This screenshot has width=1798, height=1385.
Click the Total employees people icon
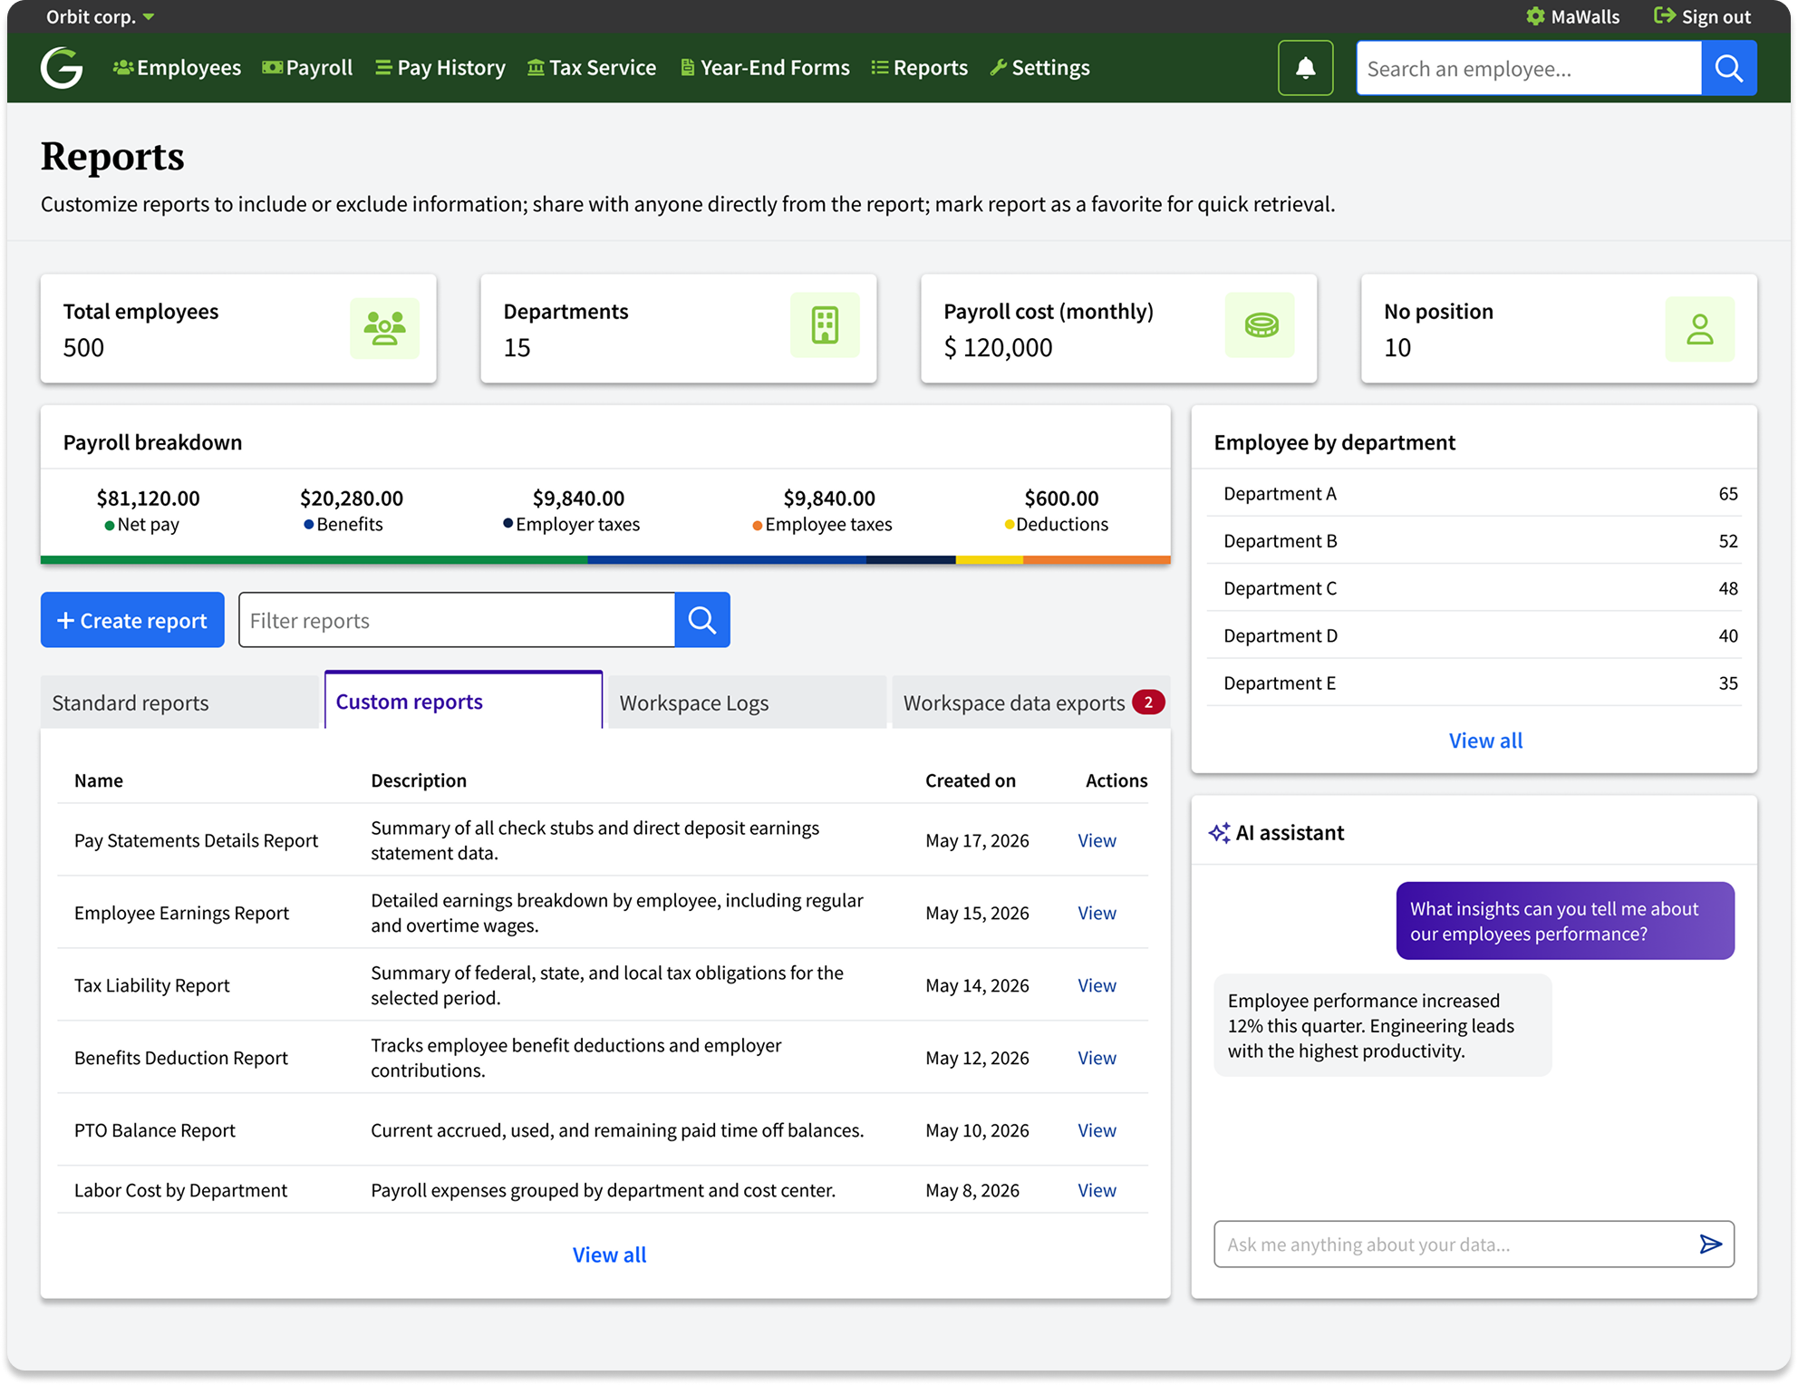[x=384, y=328]
